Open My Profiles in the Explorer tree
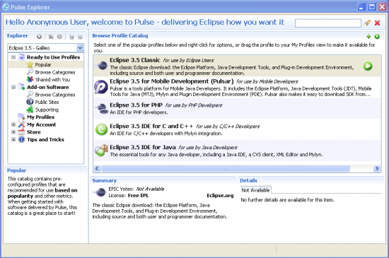This screenshot has height=258, width=389. (x=40, y=117)
